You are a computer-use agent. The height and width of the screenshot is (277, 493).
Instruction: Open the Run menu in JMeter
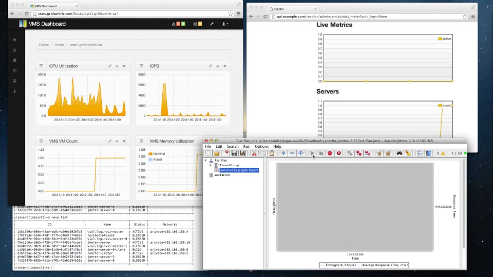(246, 147)
